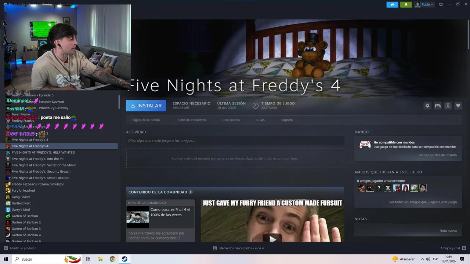
Task: Click the activity status input field
Action: pyautogui.click(x=235, y=140)
